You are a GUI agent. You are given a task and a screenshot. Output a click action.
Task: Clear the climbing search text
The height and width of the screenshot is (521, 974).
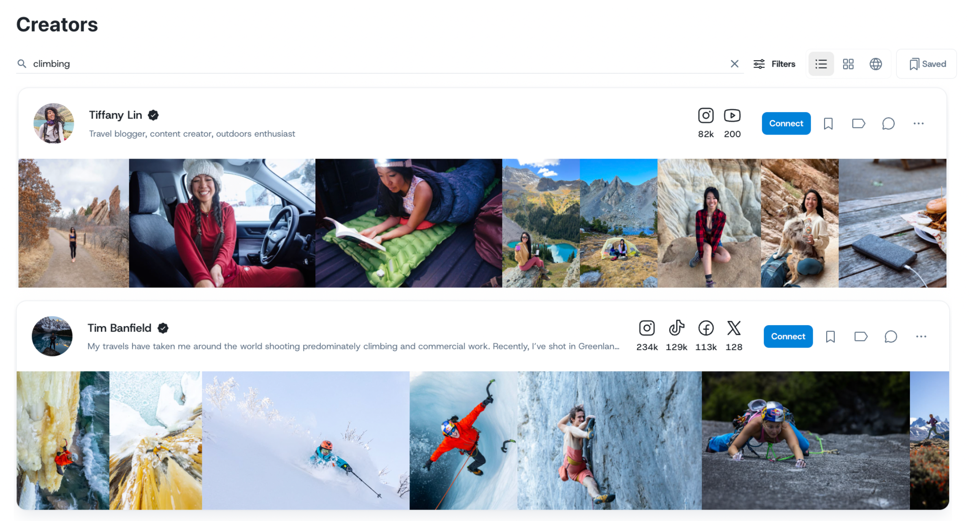(x=734, y=64)
